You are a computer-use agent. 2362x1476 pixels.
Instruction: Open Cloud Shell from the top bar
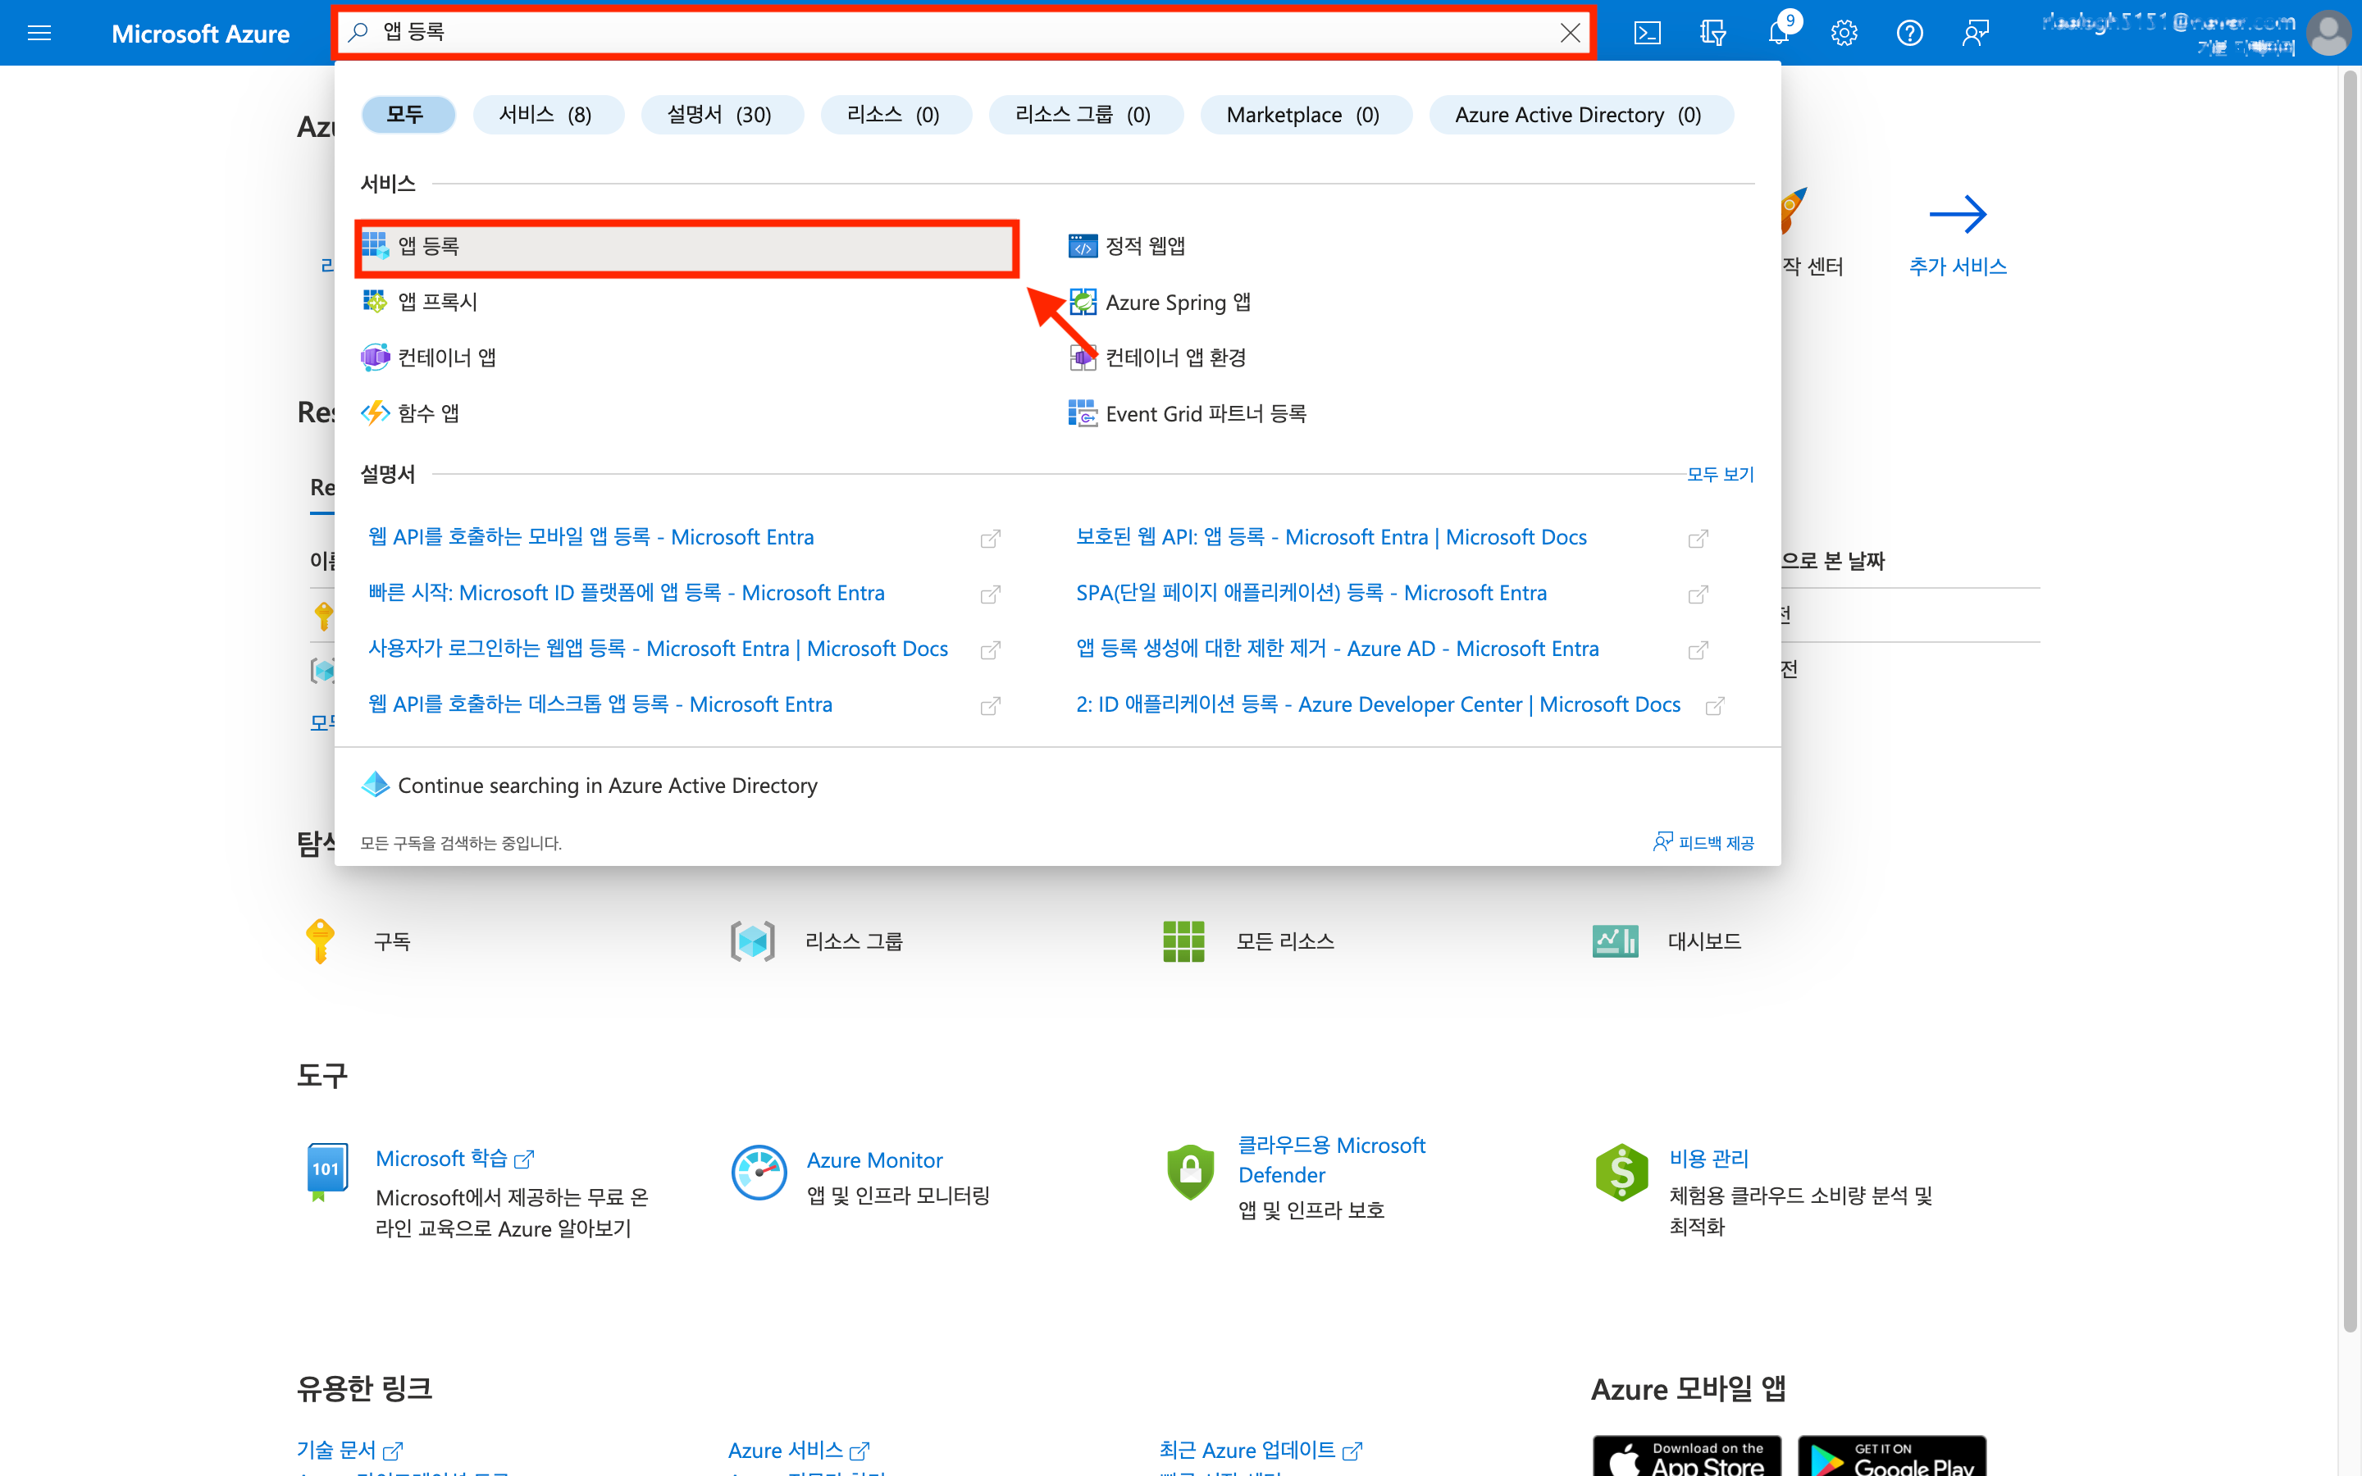pyautogui.click(x=1647, y=33)
